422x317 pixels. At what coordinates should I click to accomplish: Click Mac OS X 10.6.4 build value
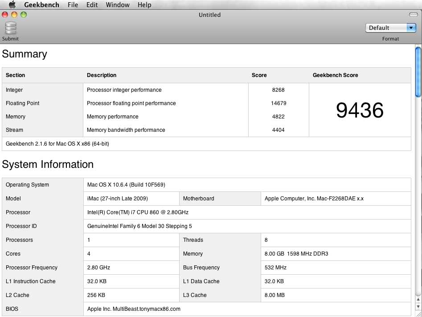pyautogui.click(x=126, y=185)
